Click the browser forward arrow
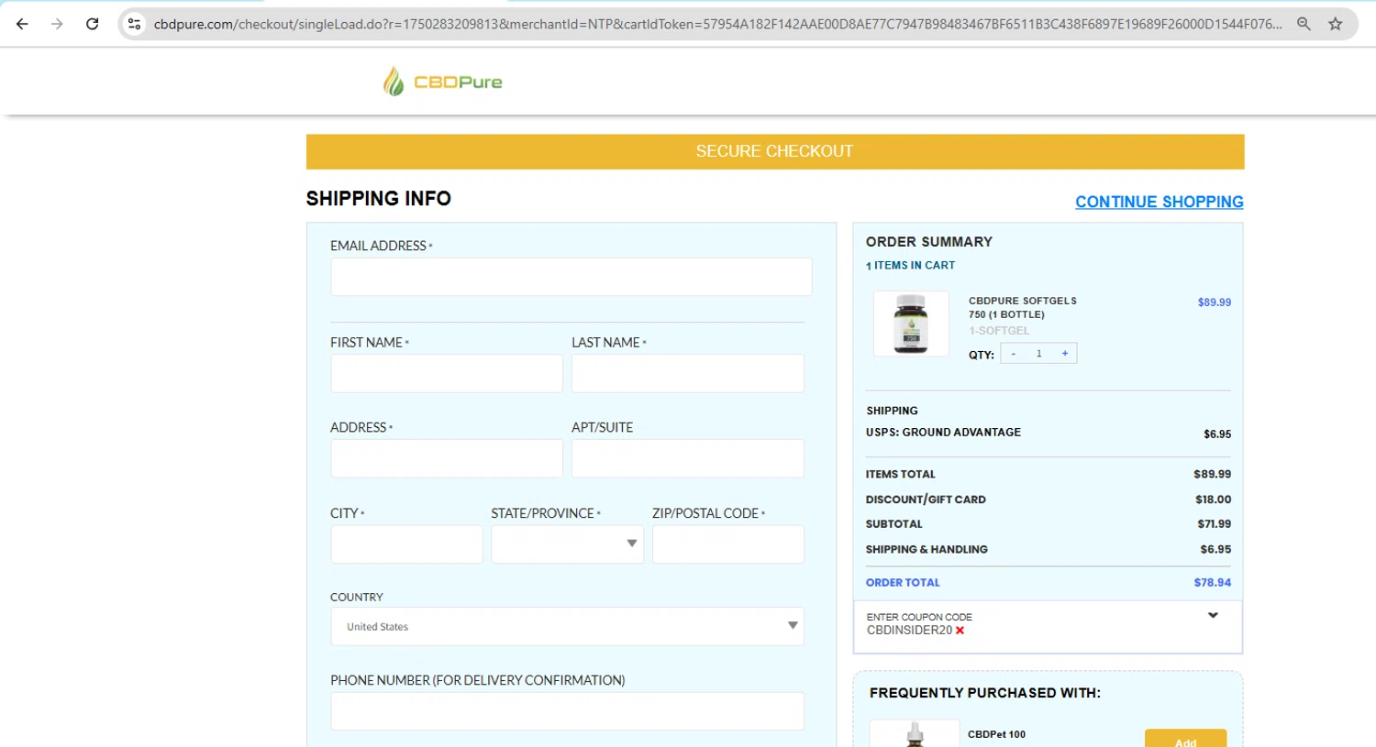1376x747 pixels. point(57,24)
